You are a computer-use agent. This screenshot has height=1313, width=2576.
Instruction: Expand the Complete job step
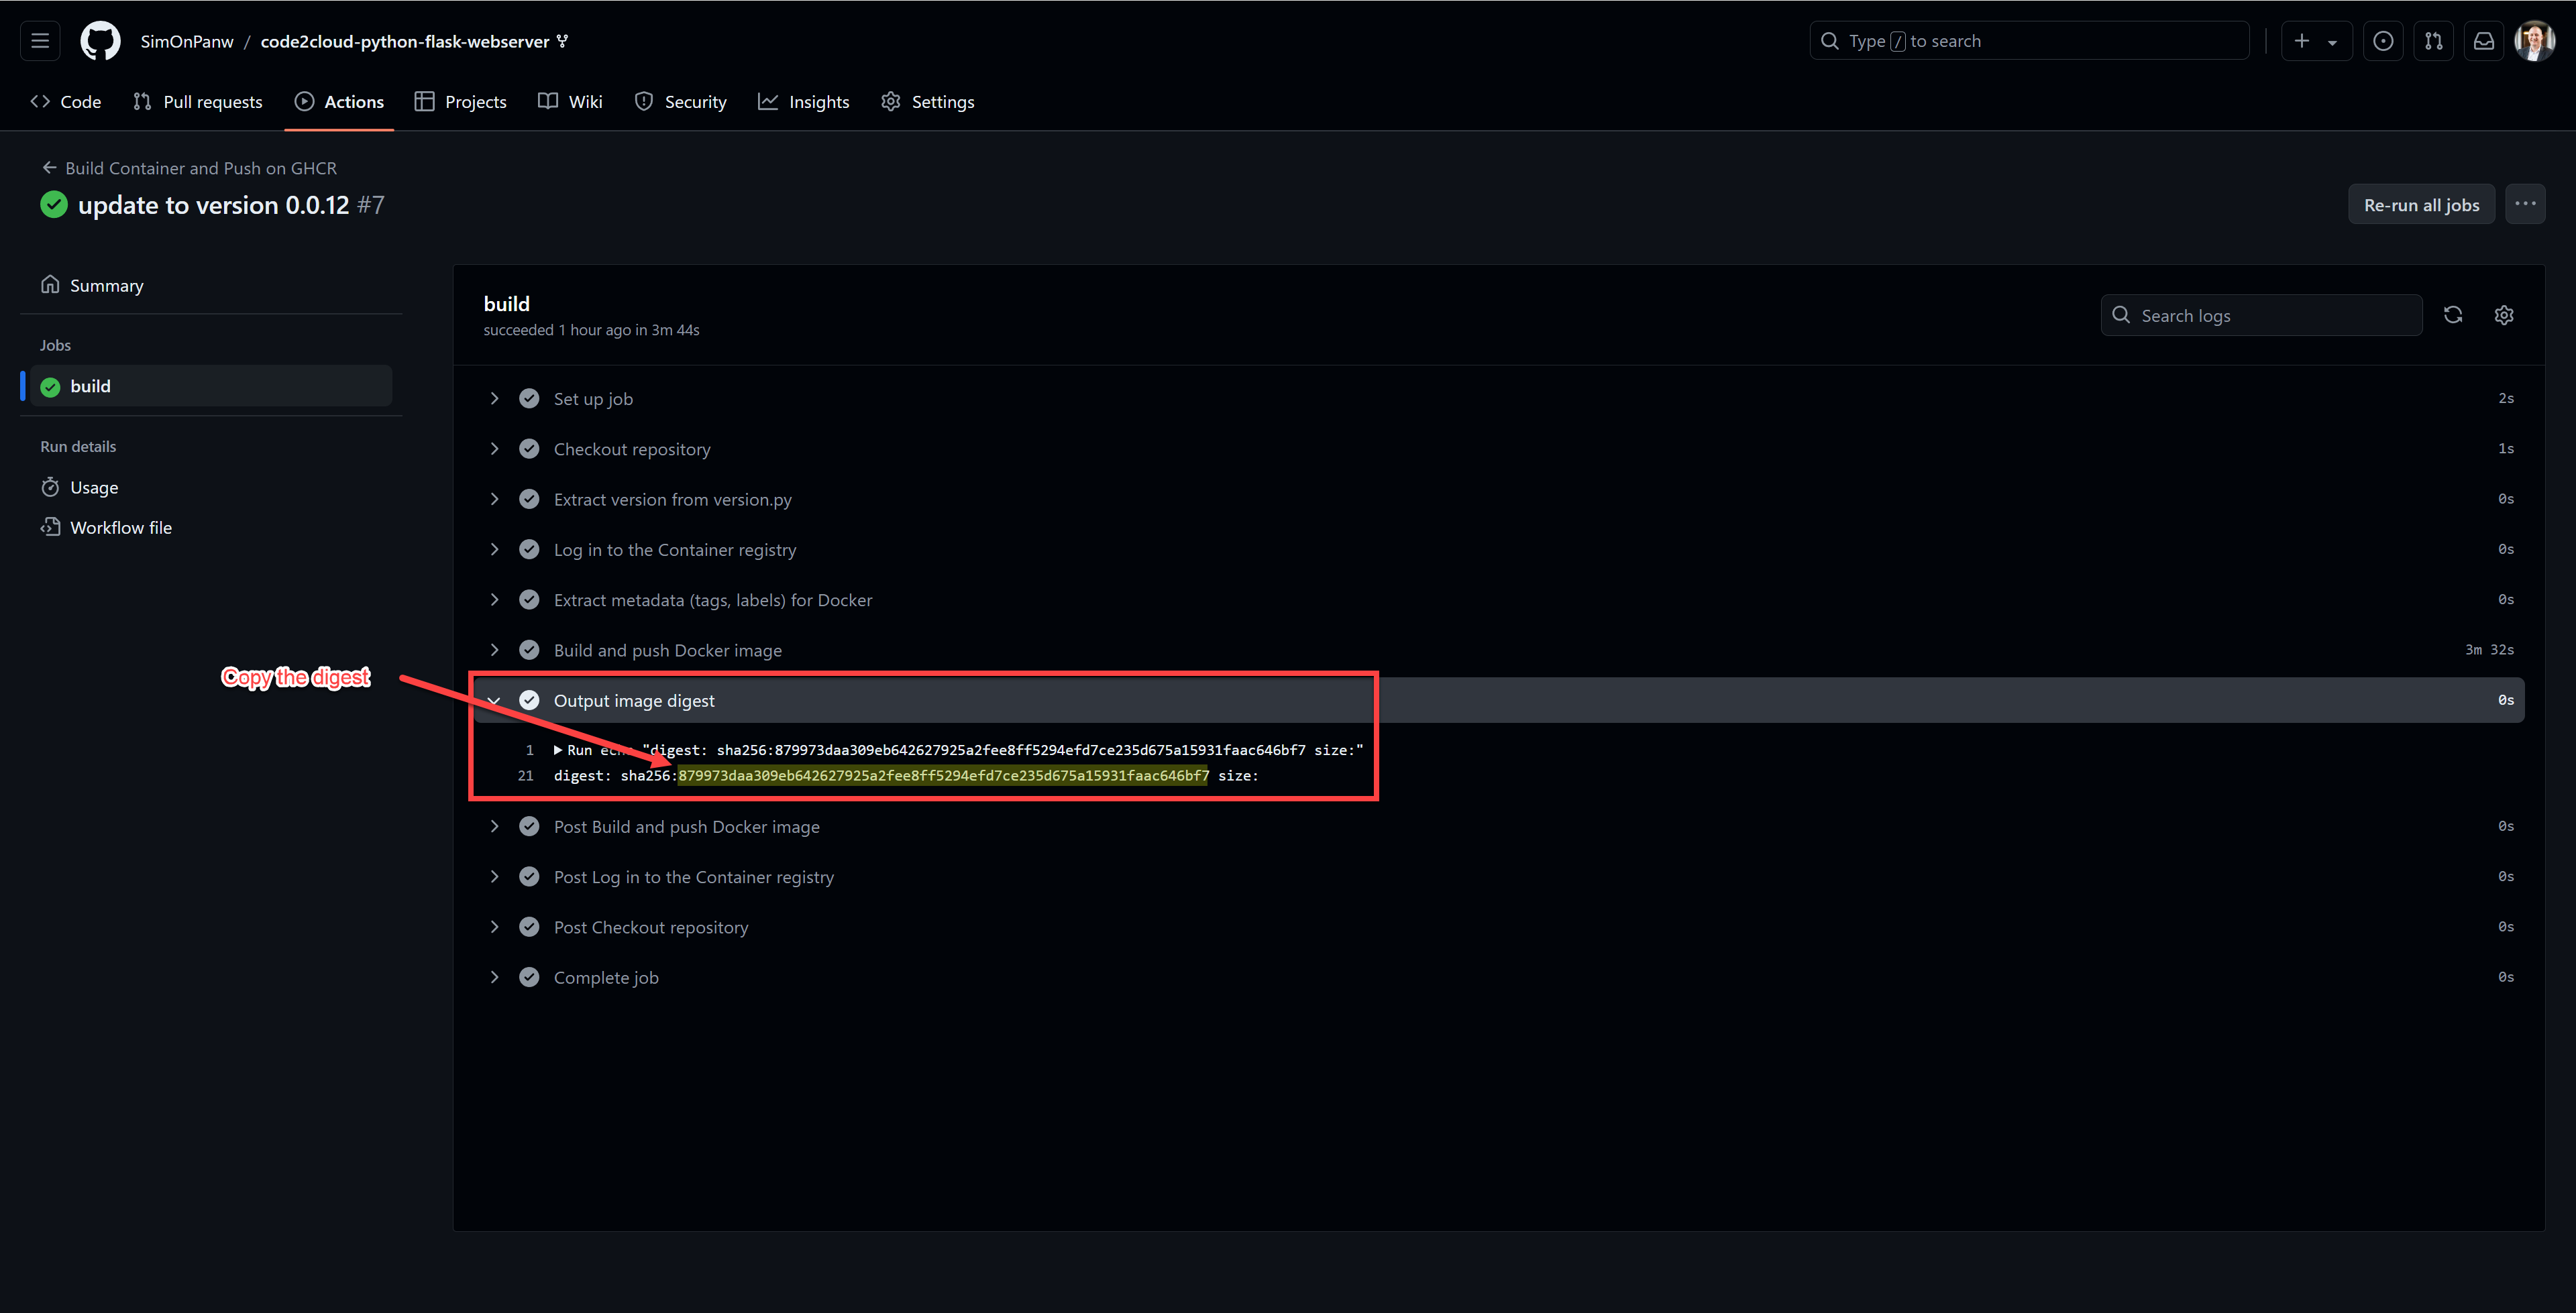(494, 977)
